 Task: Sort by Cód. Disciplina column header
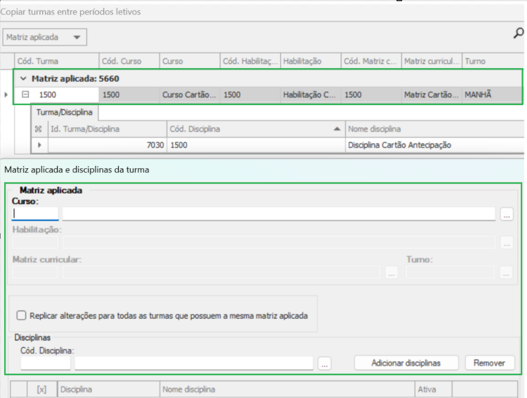pos(256,129)
